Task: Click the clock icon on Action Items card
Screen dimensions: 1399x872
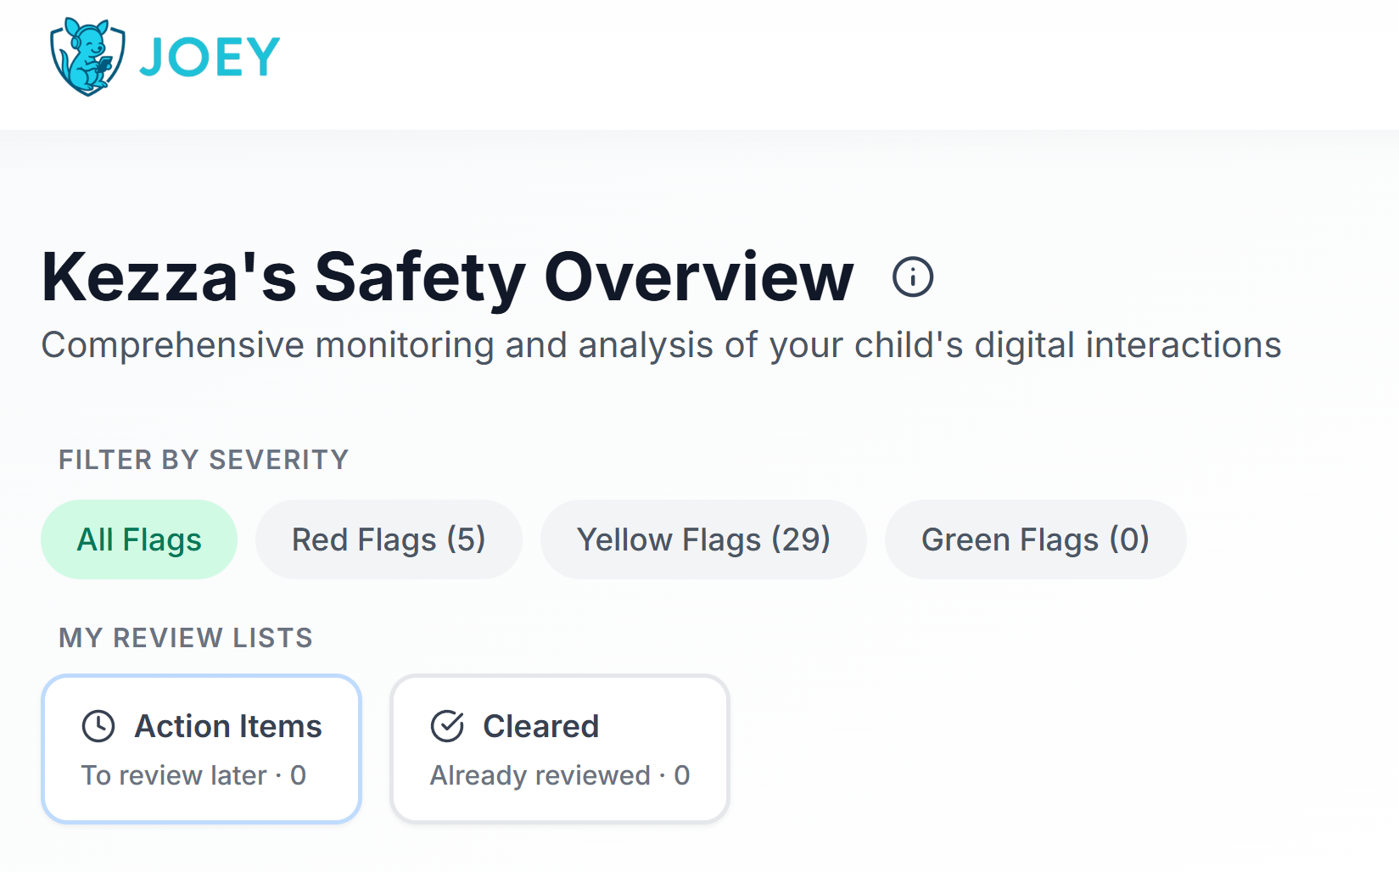Action: point(98,725)
